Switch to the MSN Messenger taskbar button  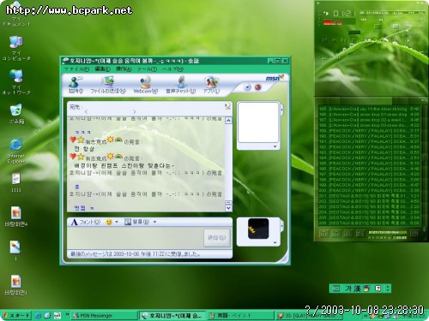[105, 316]
